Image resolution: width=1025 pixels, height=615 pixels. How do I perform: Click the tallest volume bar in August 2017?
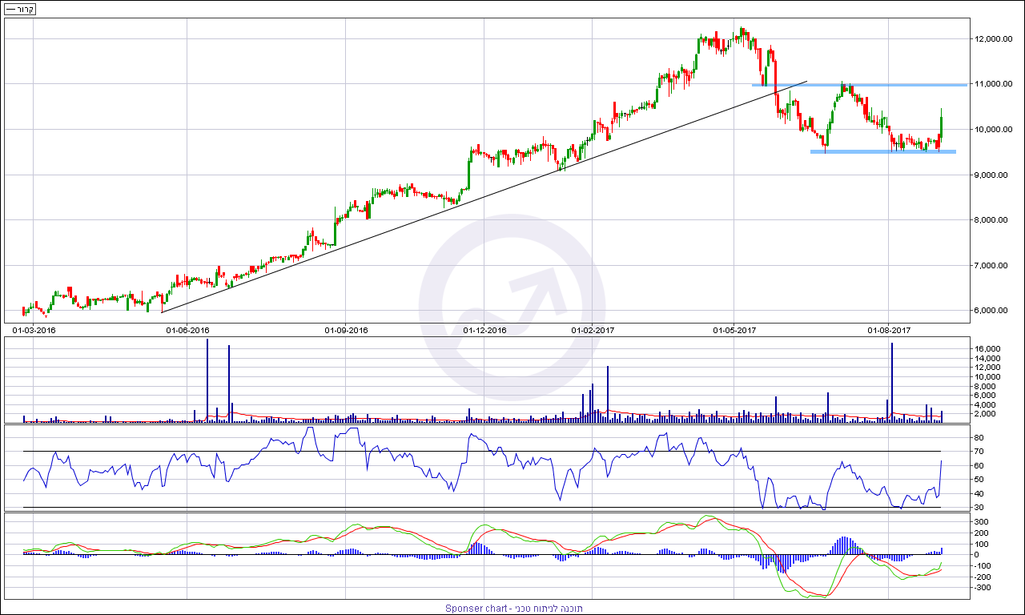(x=891, y=382)
